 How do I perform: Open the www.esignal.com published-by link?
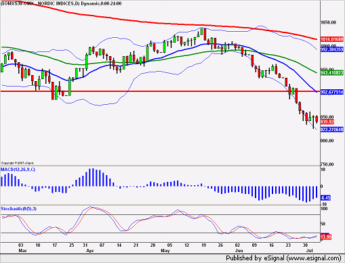point(314,258)
